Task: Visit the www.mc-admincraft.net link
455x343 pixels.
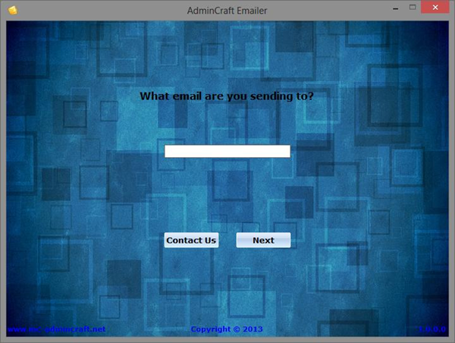Action: tap(56, 329)
